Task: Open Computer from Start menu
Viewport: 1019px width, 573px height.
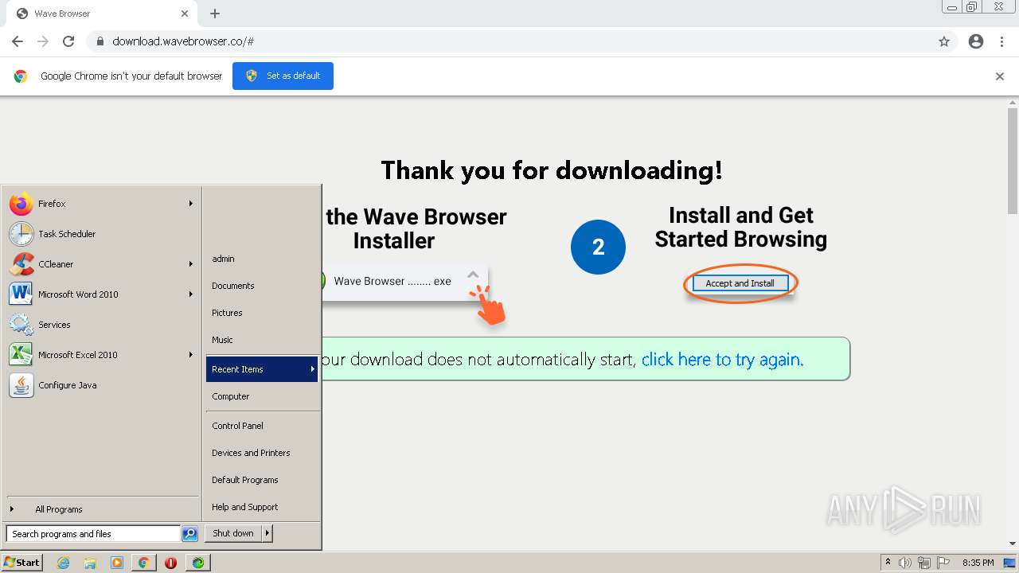Action: click(x=262, y=396)
